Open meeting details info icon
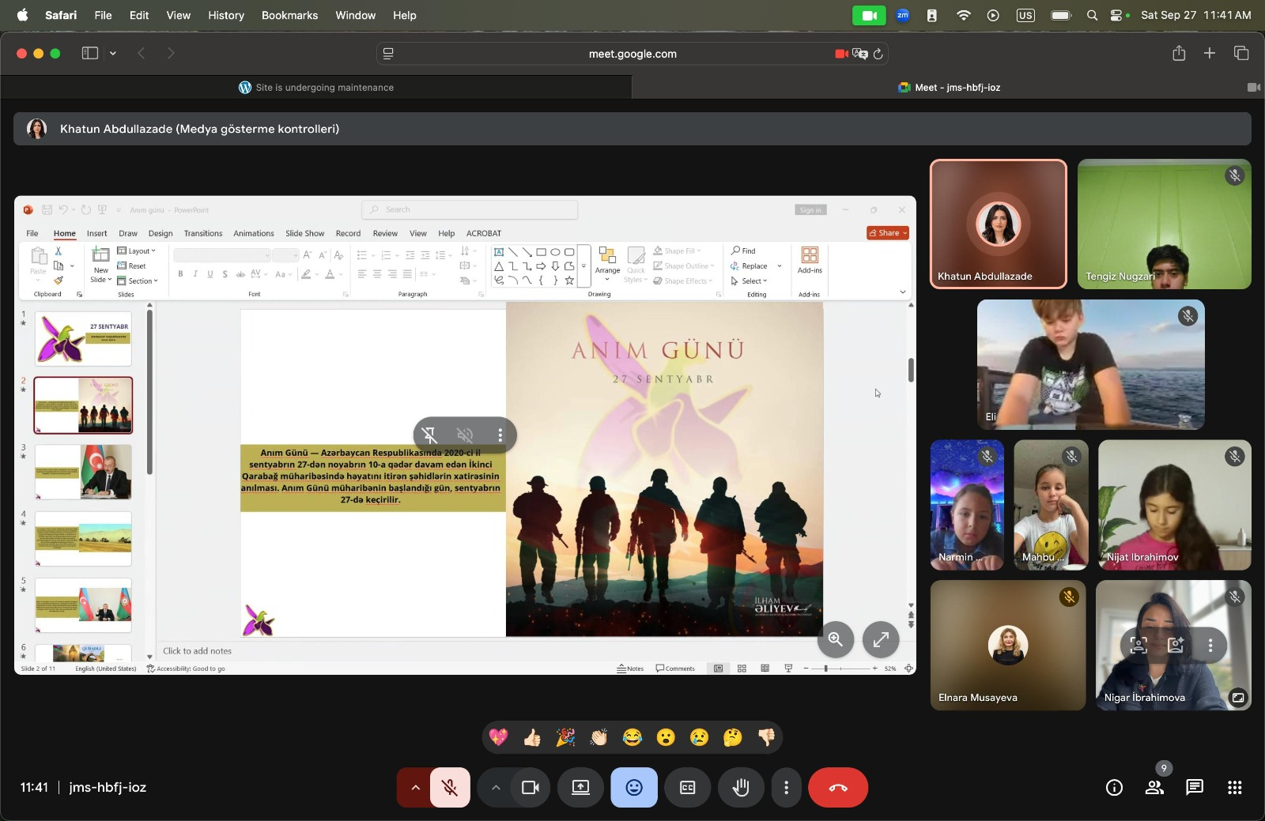 pos(1114,787)
